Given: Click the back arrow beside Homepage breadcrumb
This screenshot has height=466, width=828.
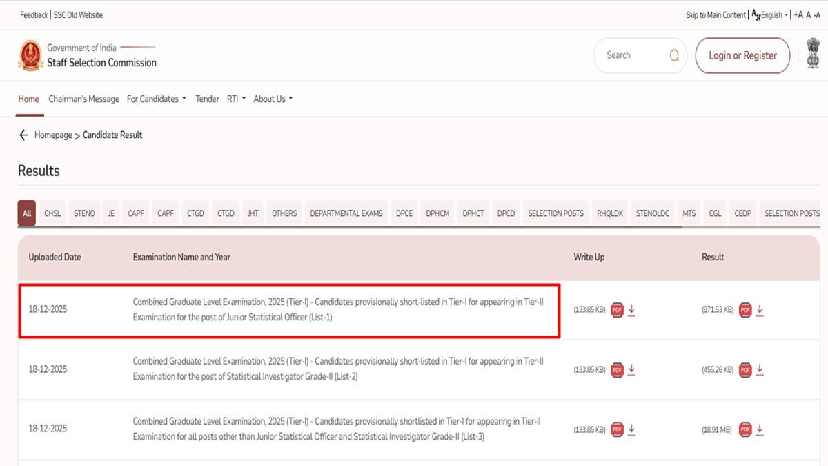Looking at the screenshot, I should pyautogui.click(x=23, y=135).
